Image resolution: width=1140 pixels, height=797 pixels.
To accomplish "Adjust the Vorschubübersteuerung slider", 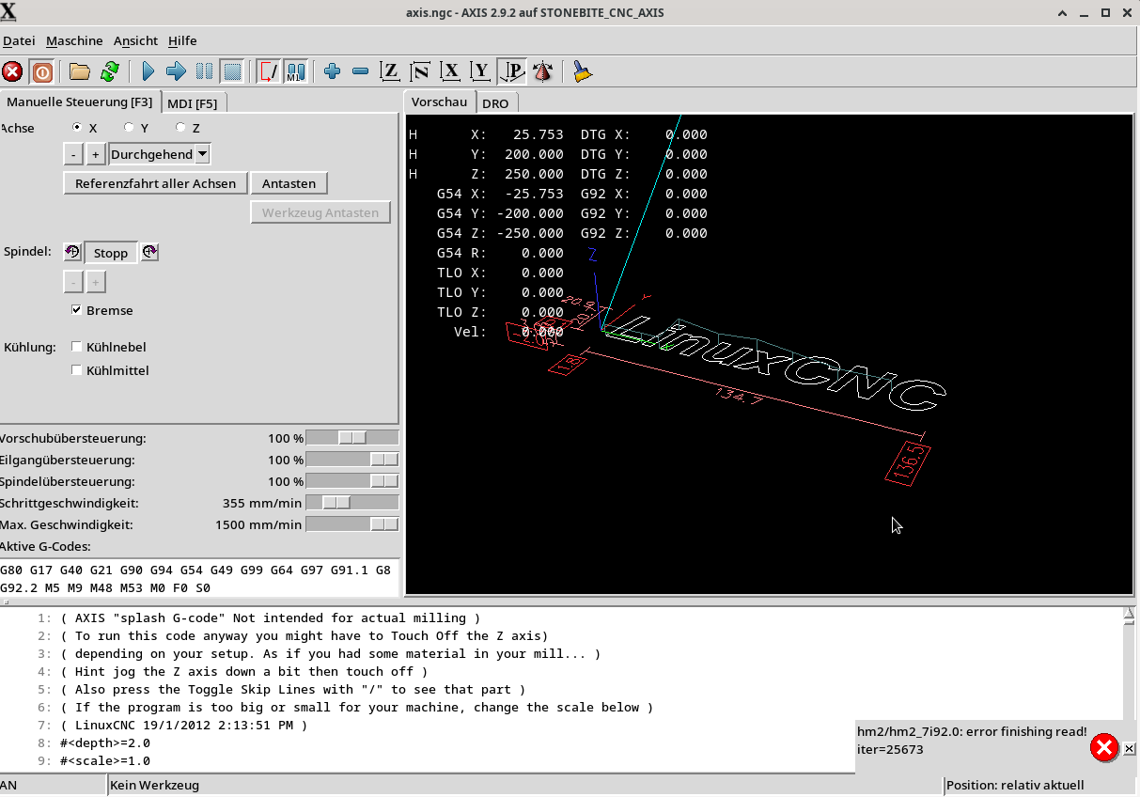I will pos(352,438).
